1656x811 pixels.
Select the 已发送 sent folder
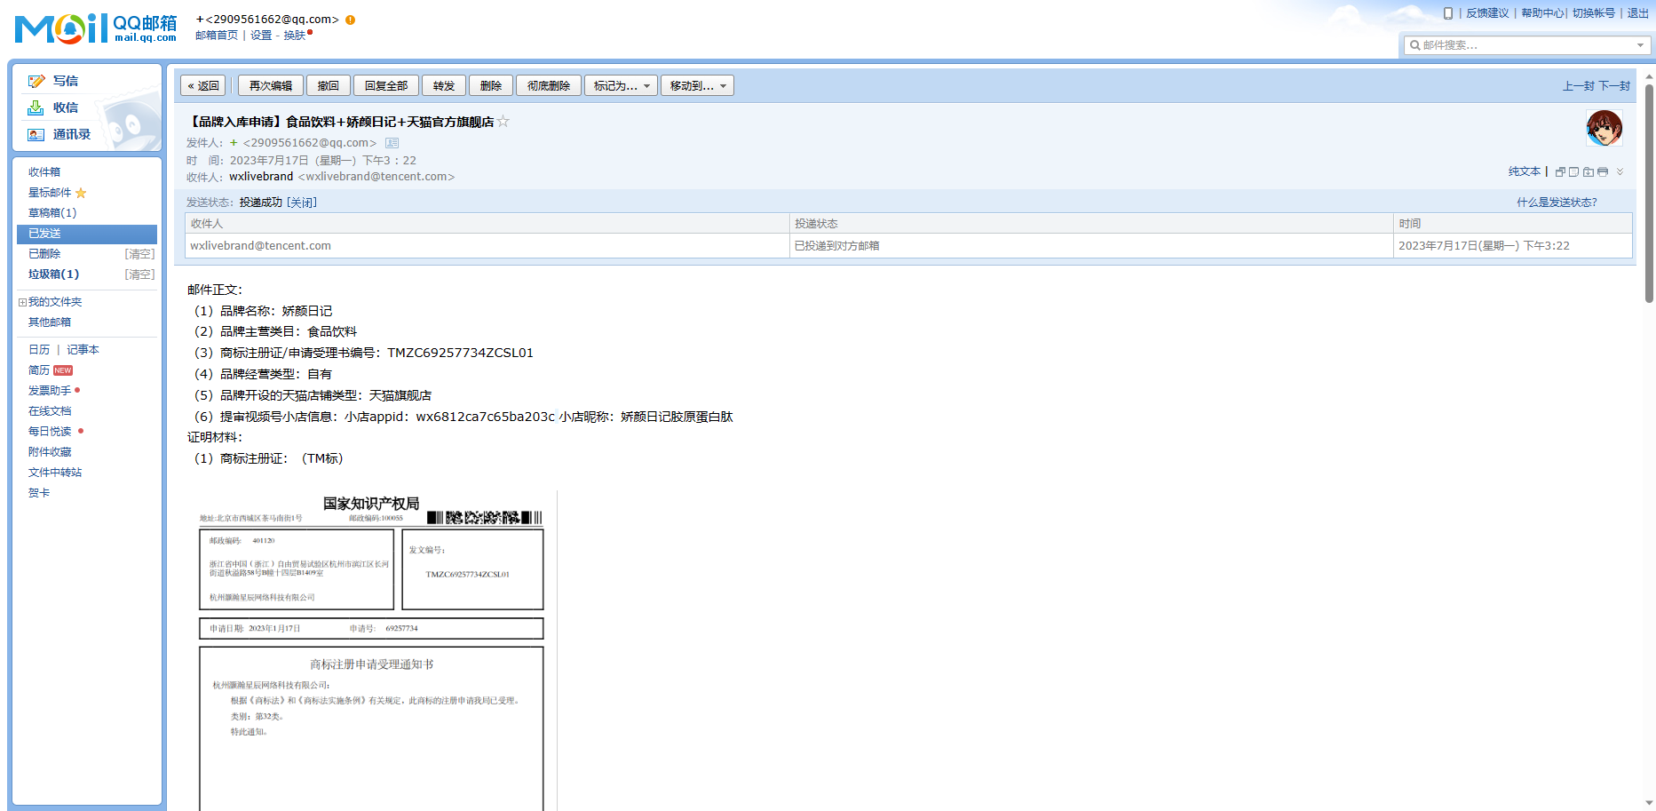pos(87,234)
